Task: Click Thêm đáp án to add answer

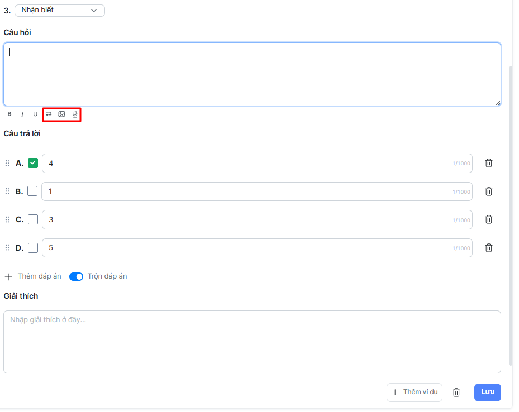Action: 33,276
